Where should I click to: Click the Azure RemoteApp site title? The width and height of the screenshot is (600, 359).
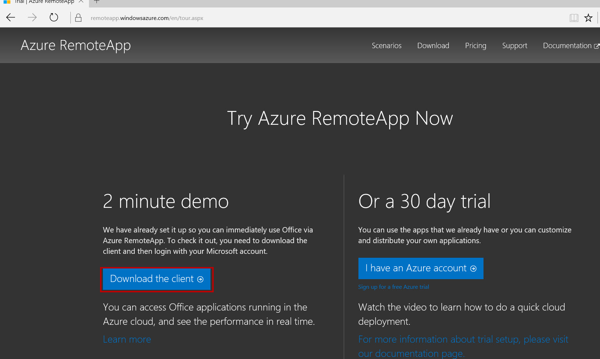click(x=76, y=45)
